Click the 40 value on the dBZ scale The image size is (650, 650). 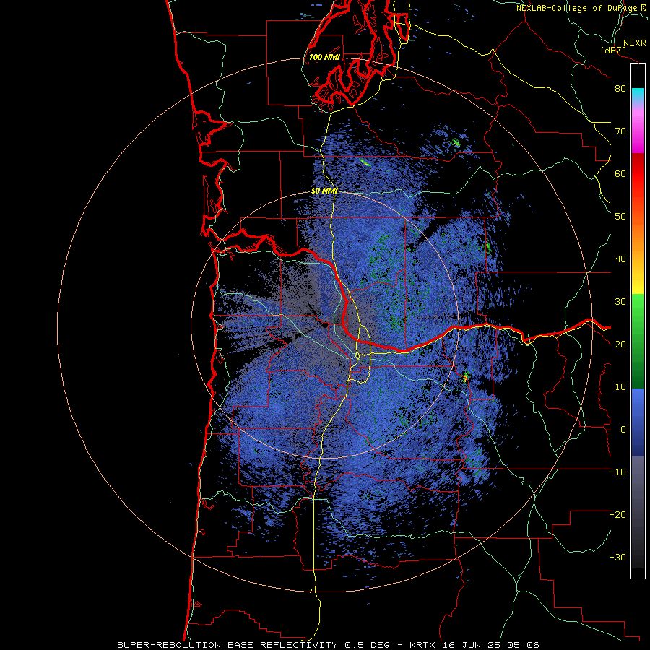tap(620, 259)
